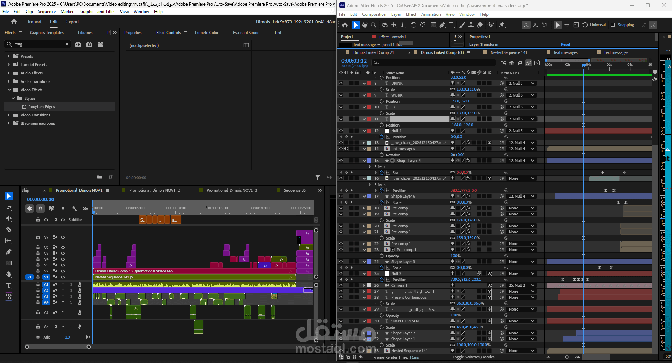
Task: Mute audio track A1
Action: coord(63,284)
